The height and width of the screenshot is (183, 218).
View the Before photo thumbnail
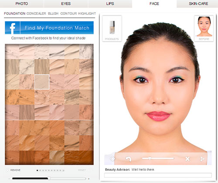click(x=204, y=28)
